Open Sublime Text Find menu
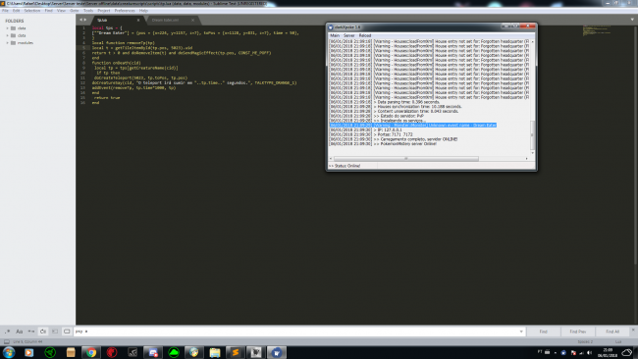Screen dimensions: 638x359 coord(49,11)
